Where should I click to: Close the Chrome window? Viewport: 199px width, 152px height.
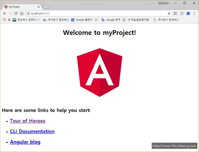[x=194, y=3]
